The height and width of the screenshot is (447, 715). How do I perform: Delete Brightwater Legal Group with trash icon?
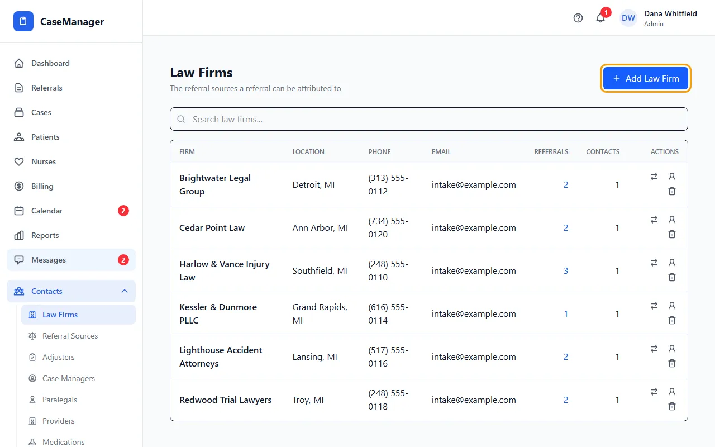672,191
